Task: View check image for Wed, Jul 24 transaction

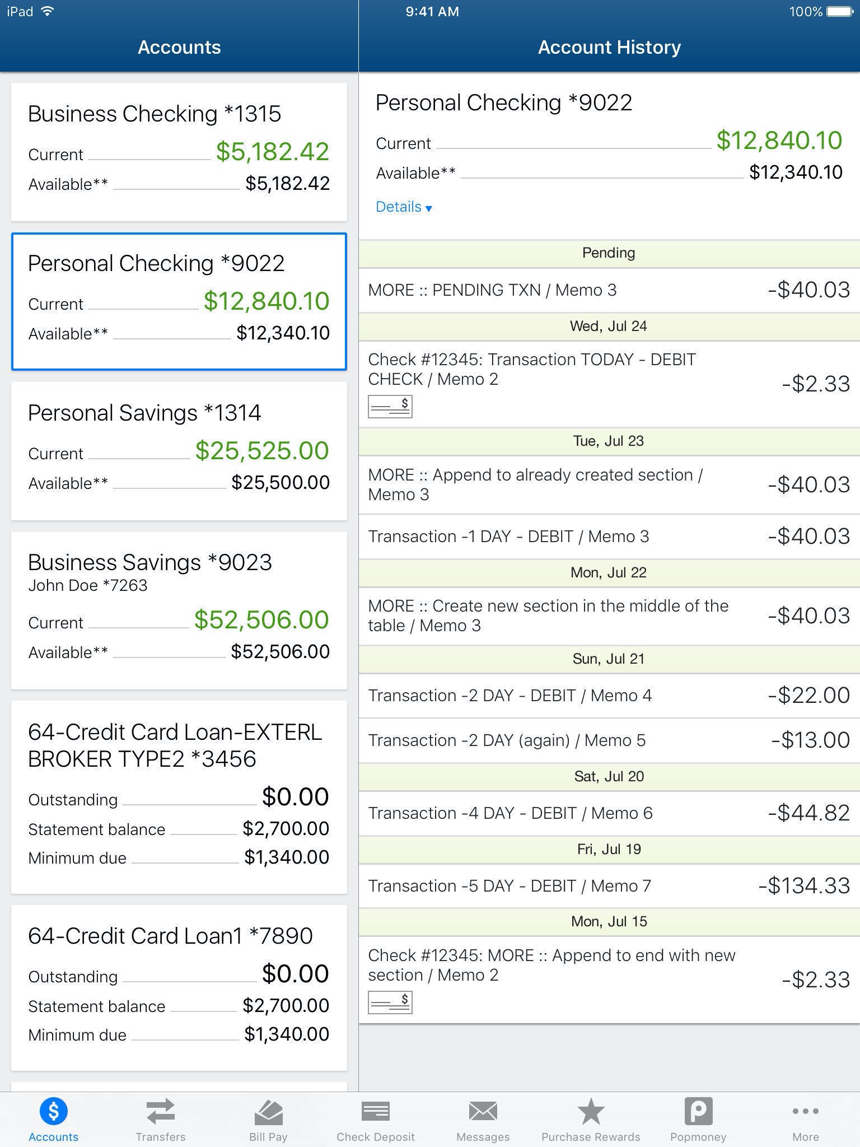Action: (x=390, y=407)
